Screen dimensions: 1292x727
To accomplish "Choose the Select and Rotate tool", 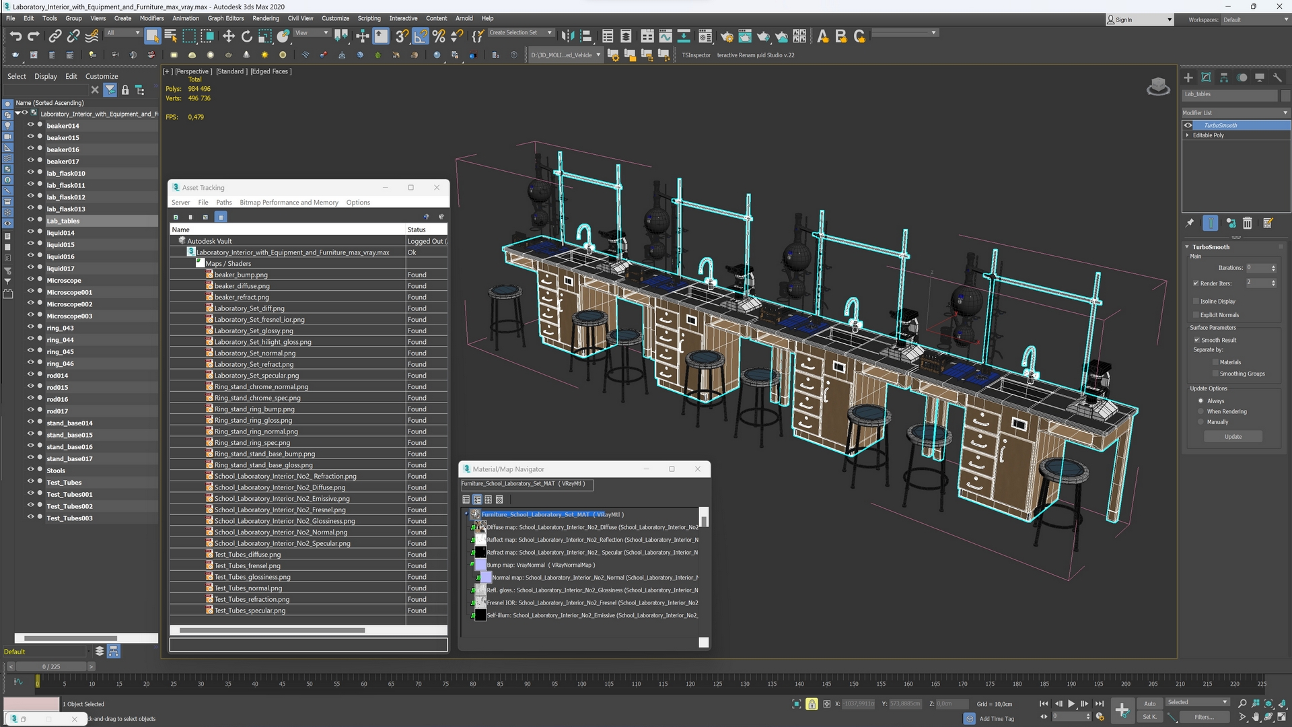I will click(x=247, y=36).
